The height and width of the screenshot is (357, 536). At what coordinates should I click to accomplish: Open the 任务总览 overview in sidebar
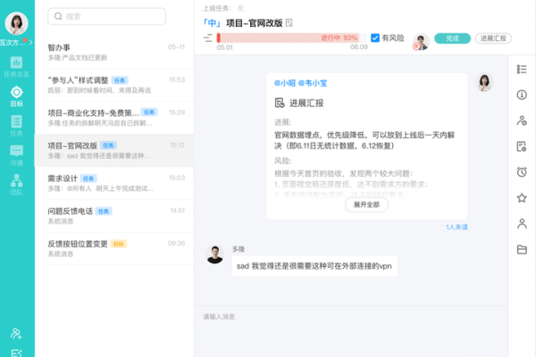[x=16, y=67]
